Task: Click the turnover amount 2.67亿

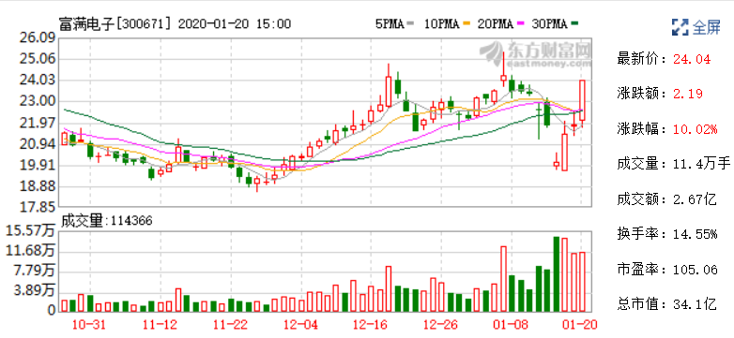Action: coord(695,199)
